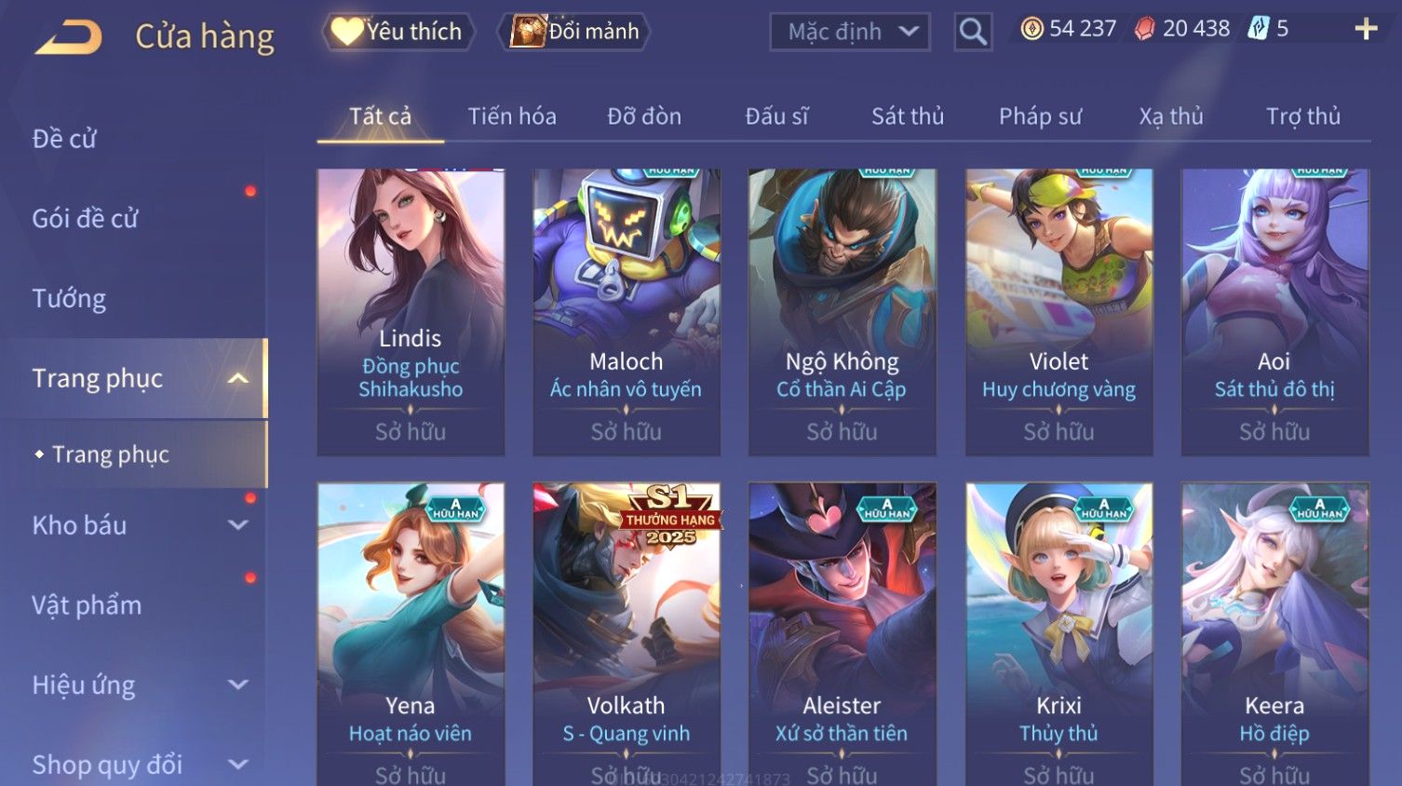Expand the Shop quy đổi section
The height and width of the screenshot is (786, 1402).
coord(238,765)
